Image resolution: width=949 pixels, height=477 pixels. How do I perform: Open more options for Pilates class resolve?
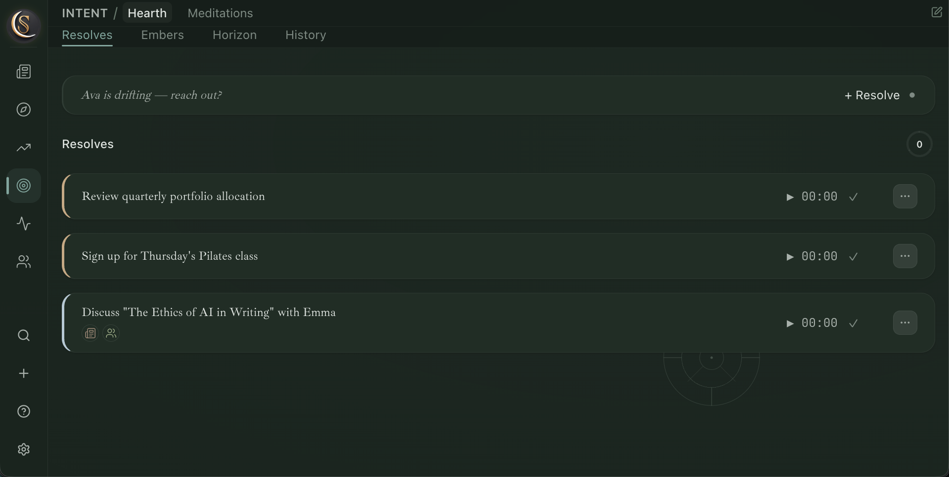point(905,256)
